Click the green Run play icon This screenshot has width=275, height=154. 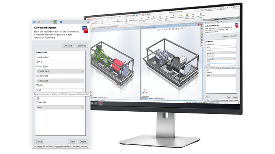coord(55,22)
